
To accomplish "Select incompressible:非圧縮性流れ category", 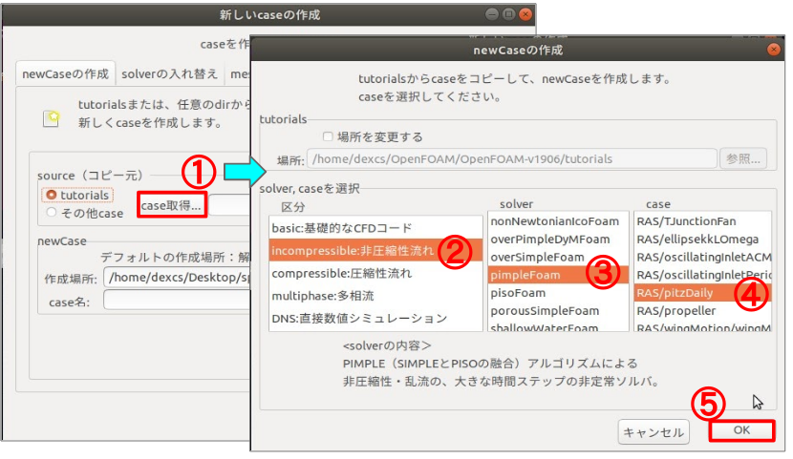I will tap(352, 251).
